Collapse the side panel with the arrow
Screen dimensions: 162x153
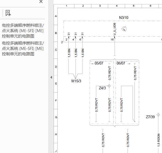51,77
